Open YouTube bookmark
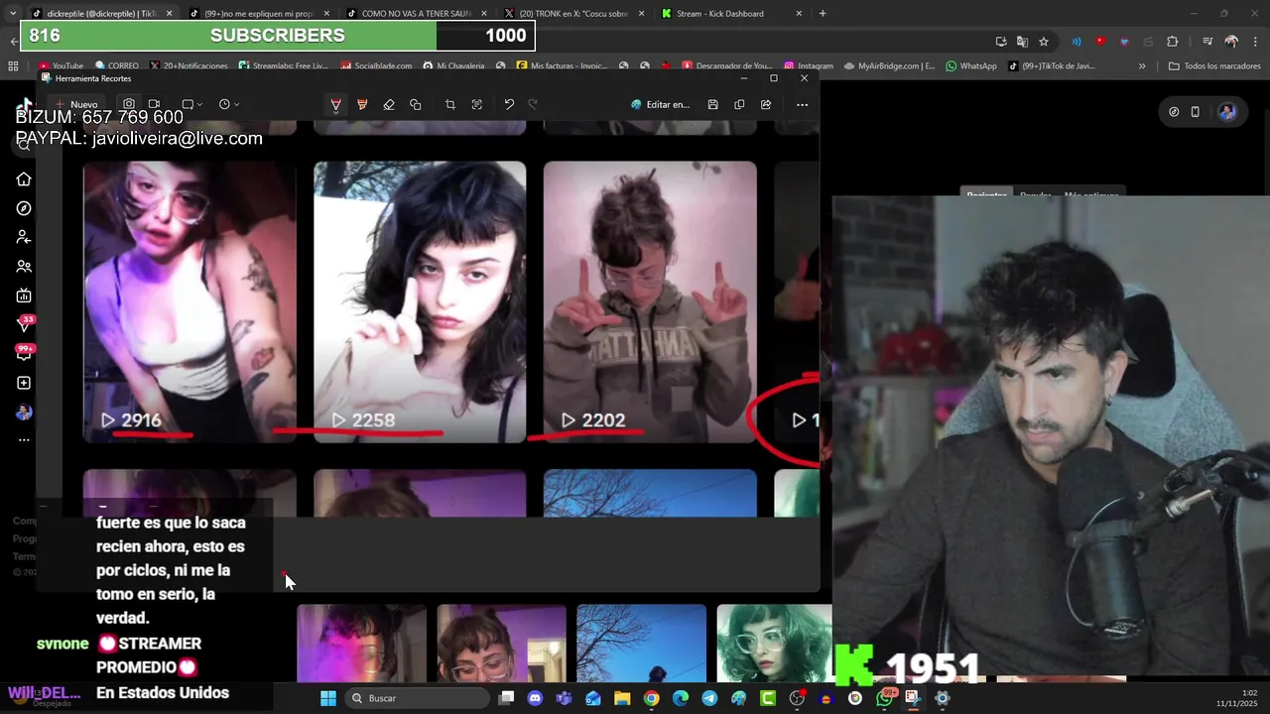Viewport: 1270px width, 714px height. tap(62, 66)
